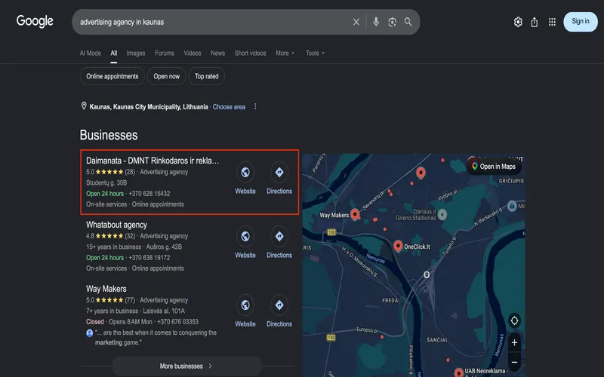Viewport: 604px width, 377px height.
Task: Open search by image camera icon
Action: pos(392,22)
